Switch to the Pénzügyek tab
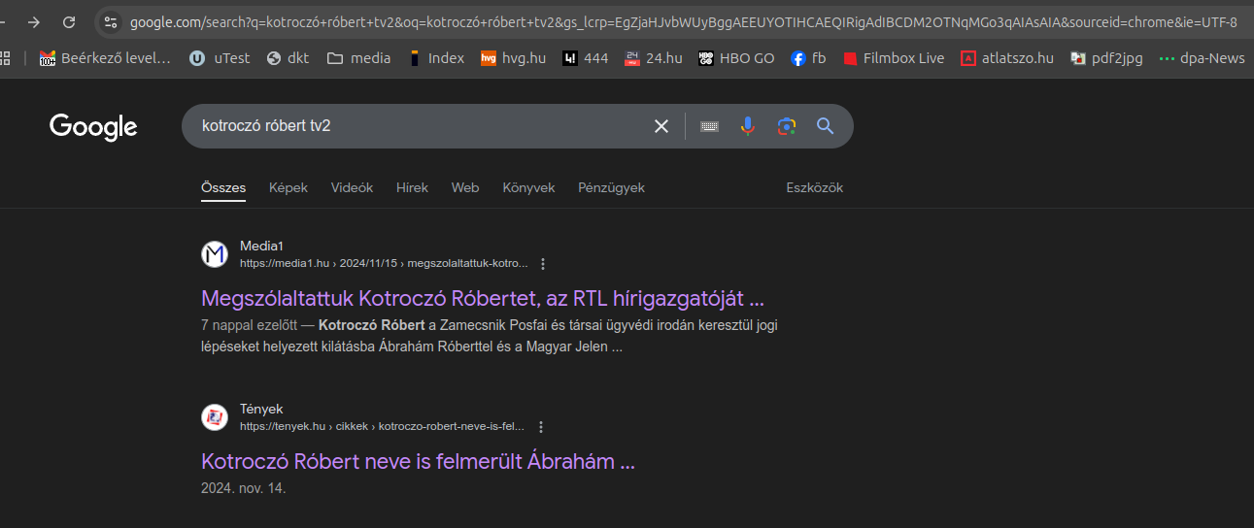This screenshot has width=1254, height=528. 611,187
